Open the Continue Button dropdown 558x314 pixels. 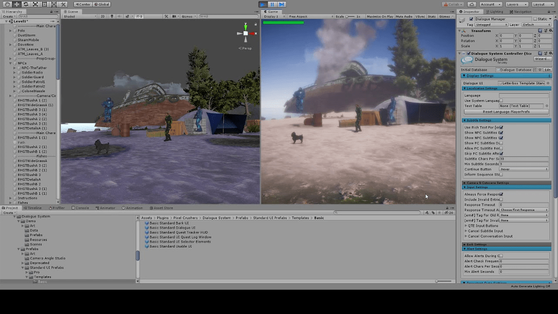point(524,169)
